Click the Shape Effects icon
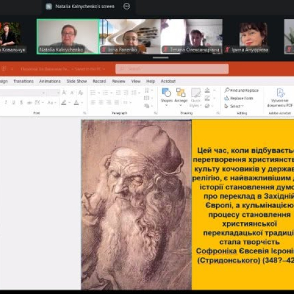The image size is (294, 294). click(x=207, y=106)
